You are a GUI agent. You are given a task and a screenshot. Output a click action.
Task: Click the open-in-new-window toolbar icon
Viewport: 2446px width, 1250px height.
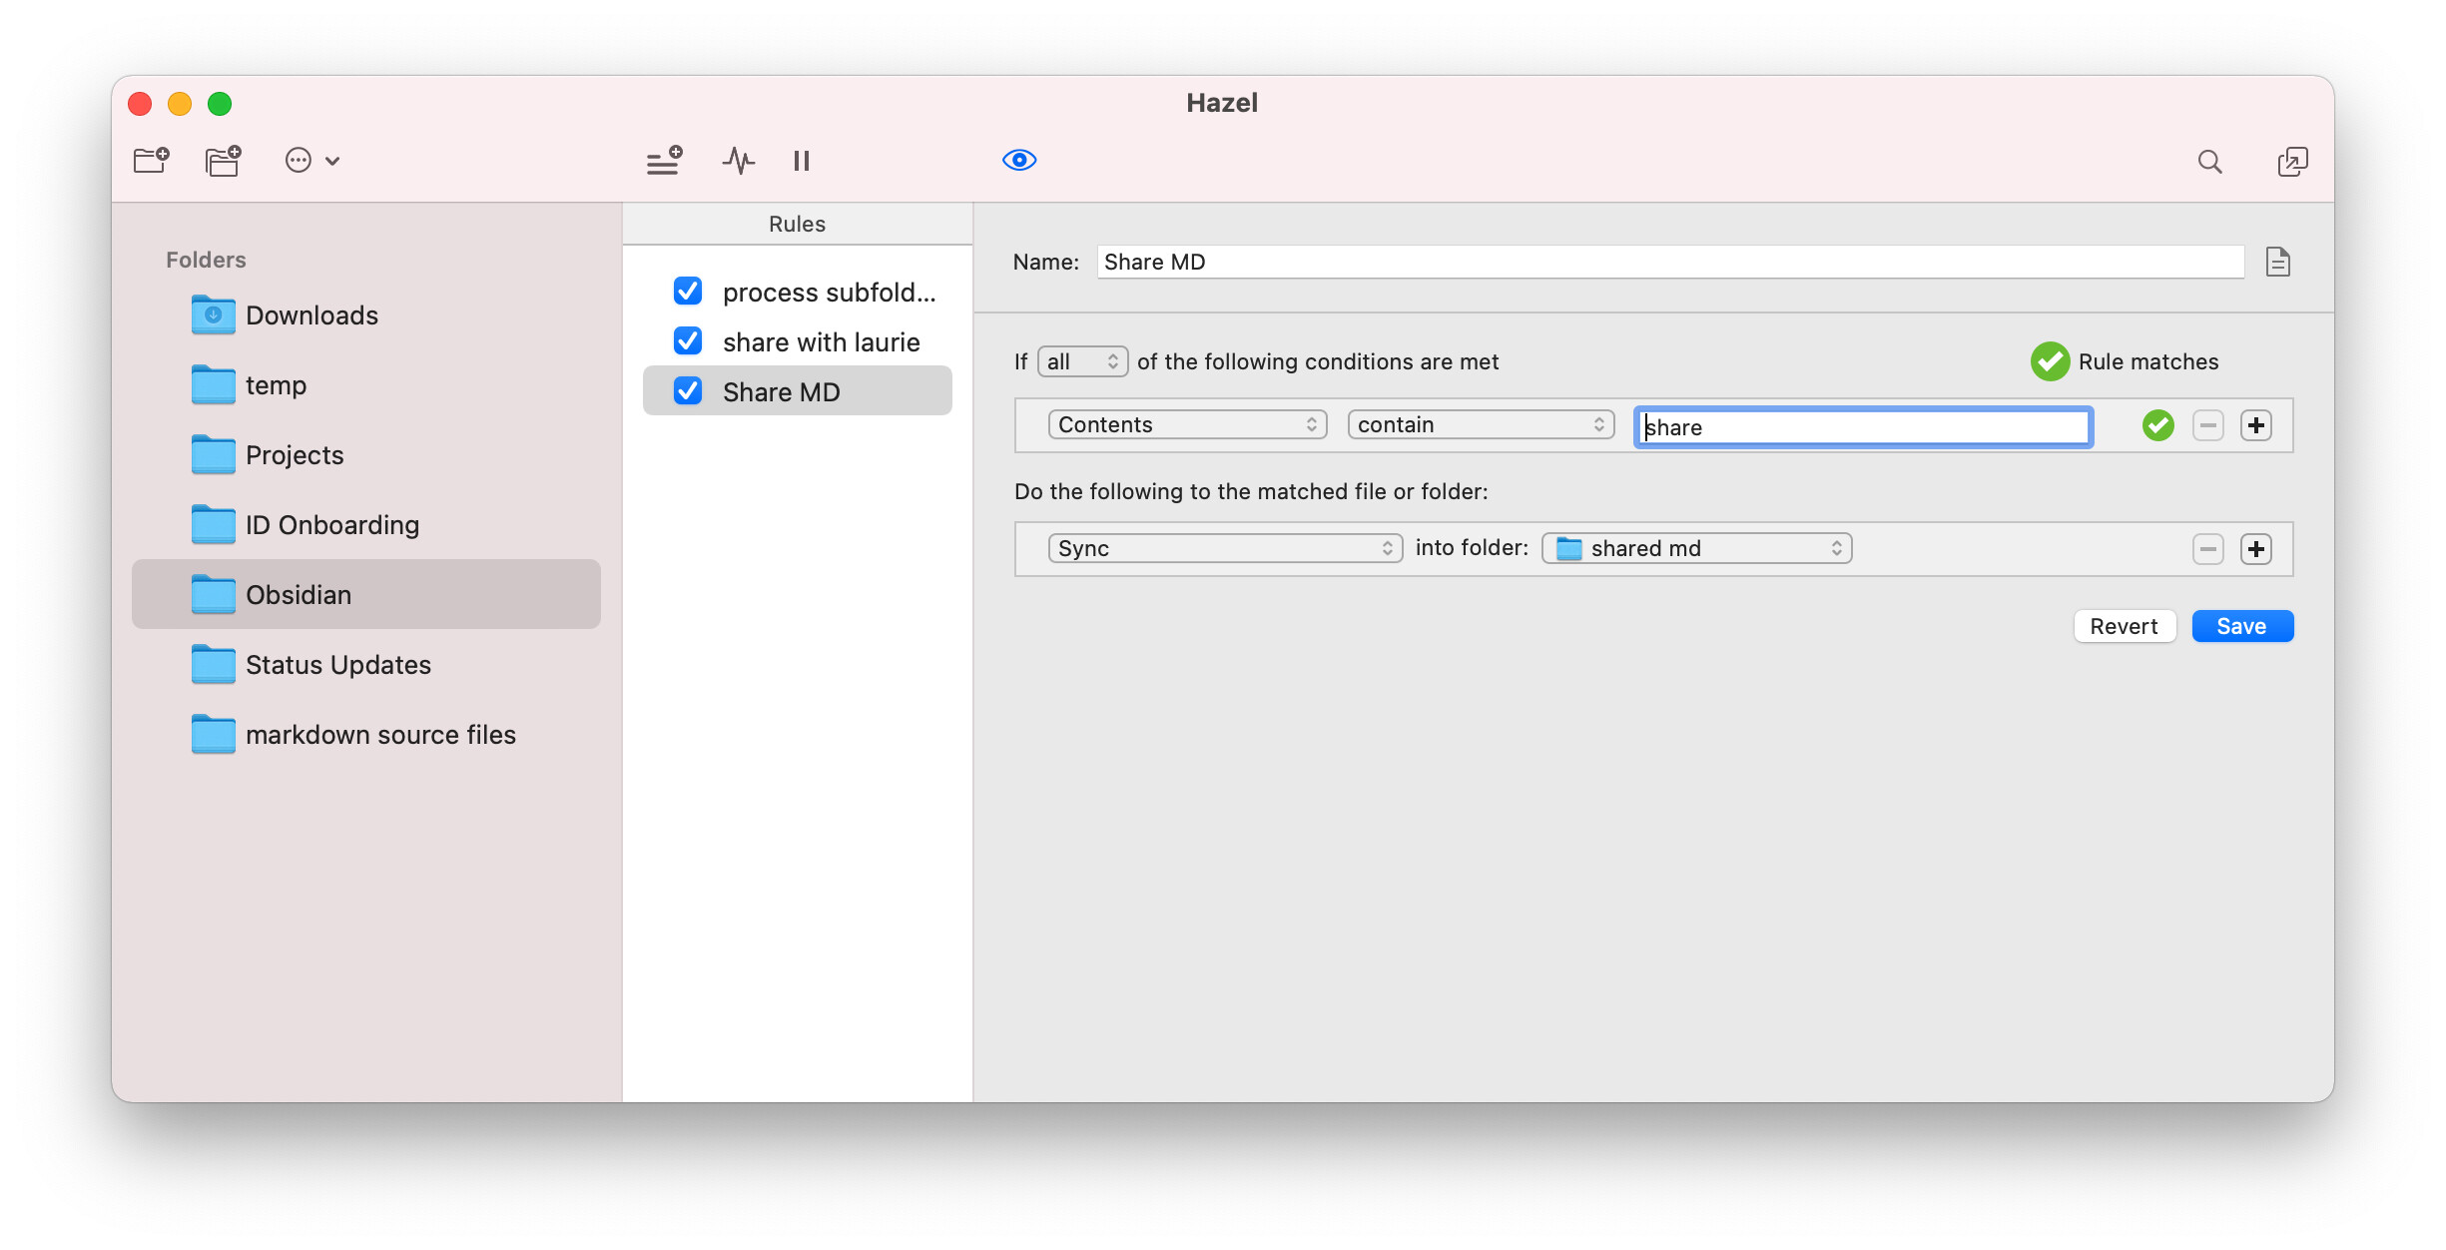click(2292, 162)
